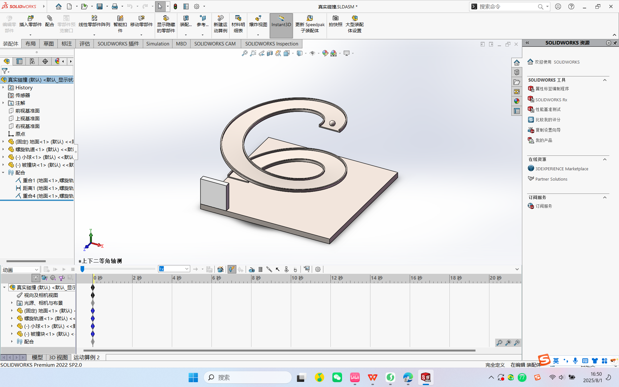Click the orange timeline playback slider

[x=83, y=269]
